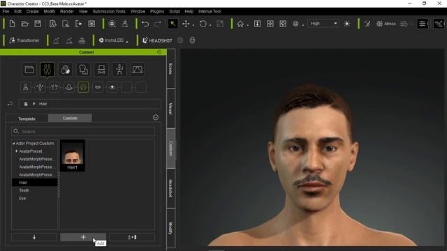The width and height of the screenshot is (447, 251).
Task: Open the High quality dropdown
Action: coord(323,24)
